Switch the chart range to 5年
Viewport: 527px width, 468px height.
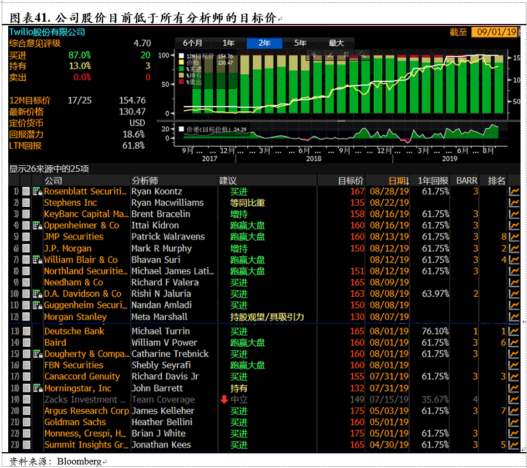pos(301,43)
